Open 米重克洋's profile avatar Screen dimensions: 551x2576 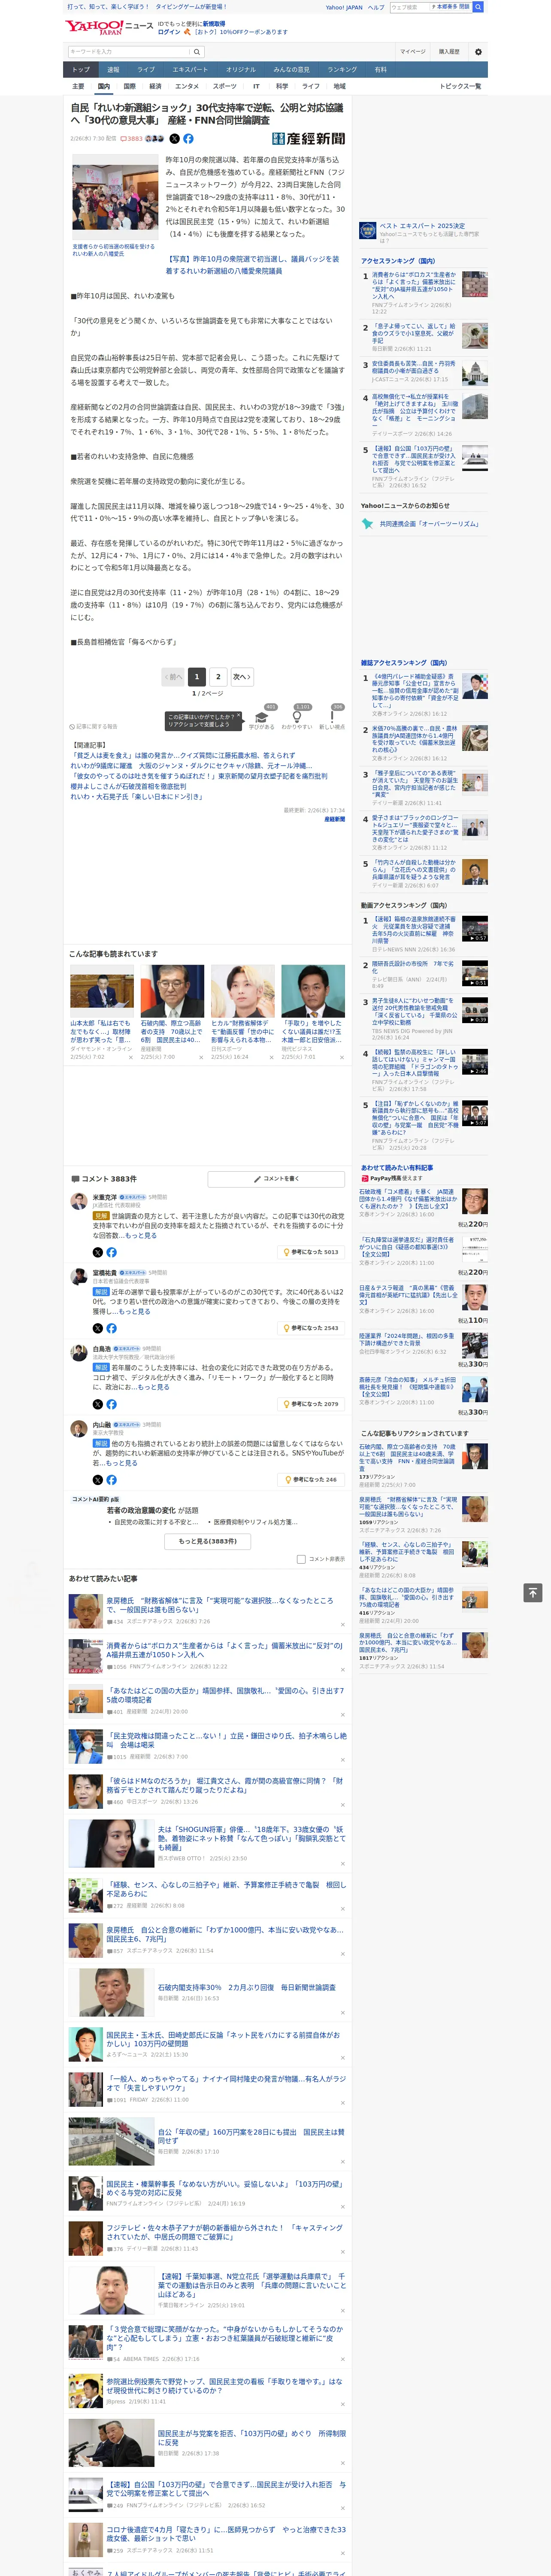[79, 1201]
